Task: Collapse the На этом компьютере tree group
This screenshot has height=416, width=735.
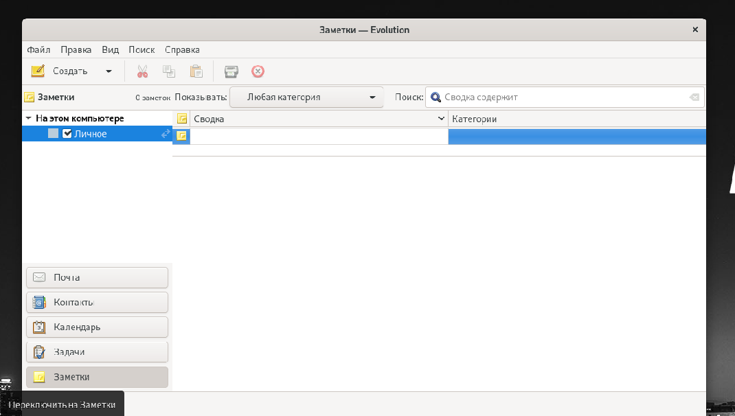Action: click(x=29, y=119)
